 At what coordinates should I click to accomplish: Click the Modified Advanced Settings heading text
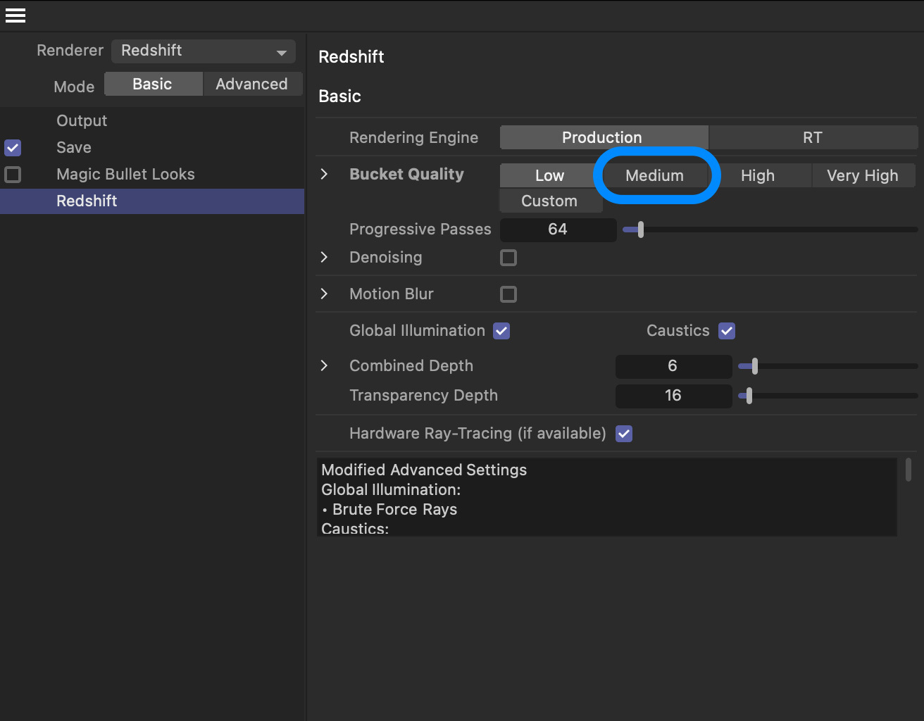point(424,470)
